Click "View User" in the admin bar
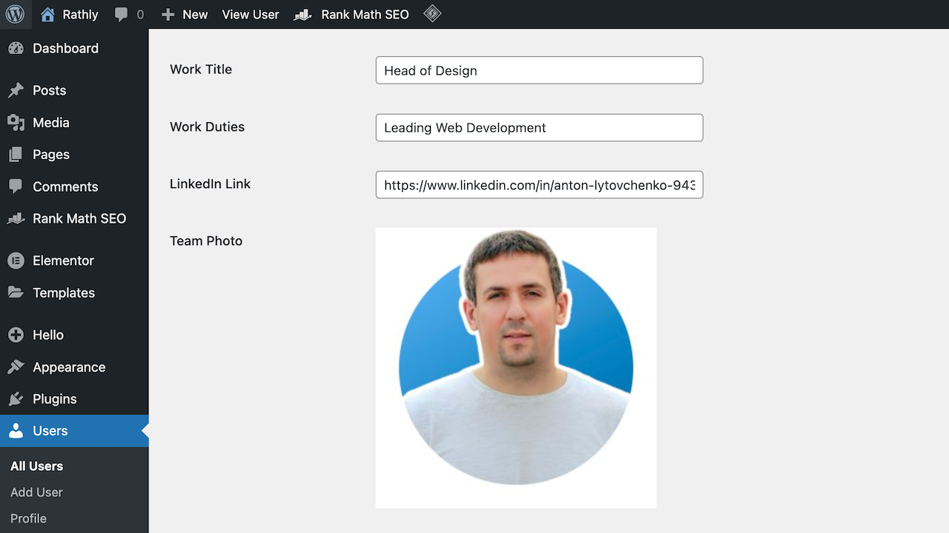 (251, 14)
